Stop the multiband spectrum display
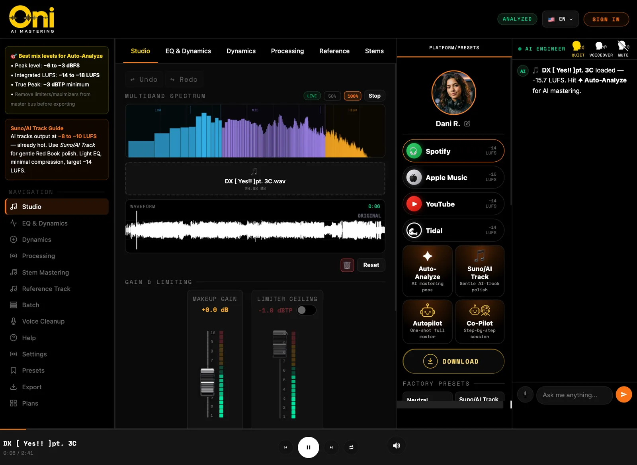Screen dimensions: 637x465 375,96
